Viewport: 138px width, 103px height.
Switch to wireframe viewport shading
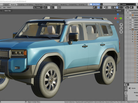tap(112, 7)
